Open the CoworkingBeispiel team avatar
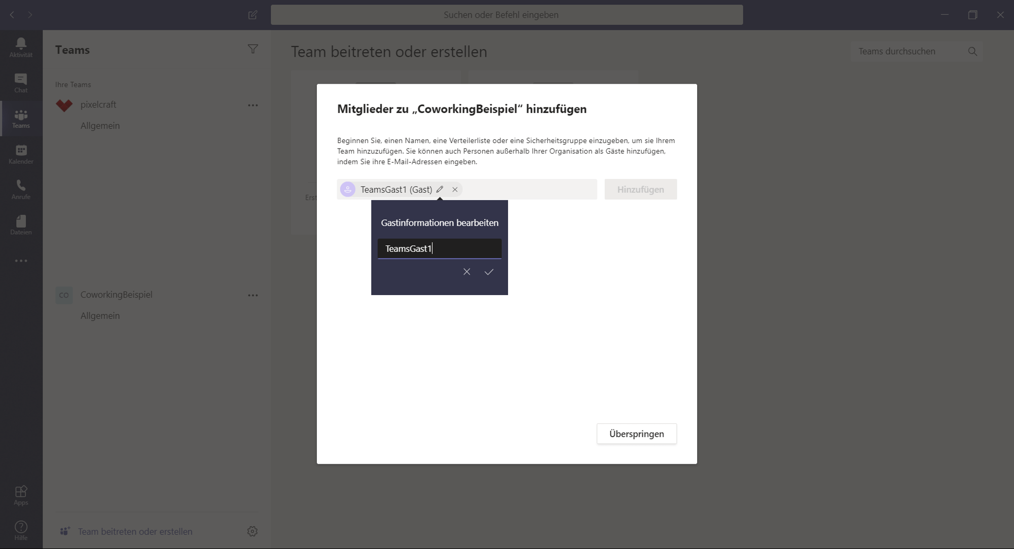Screen dimensions: 1014x549 point(64,295)
